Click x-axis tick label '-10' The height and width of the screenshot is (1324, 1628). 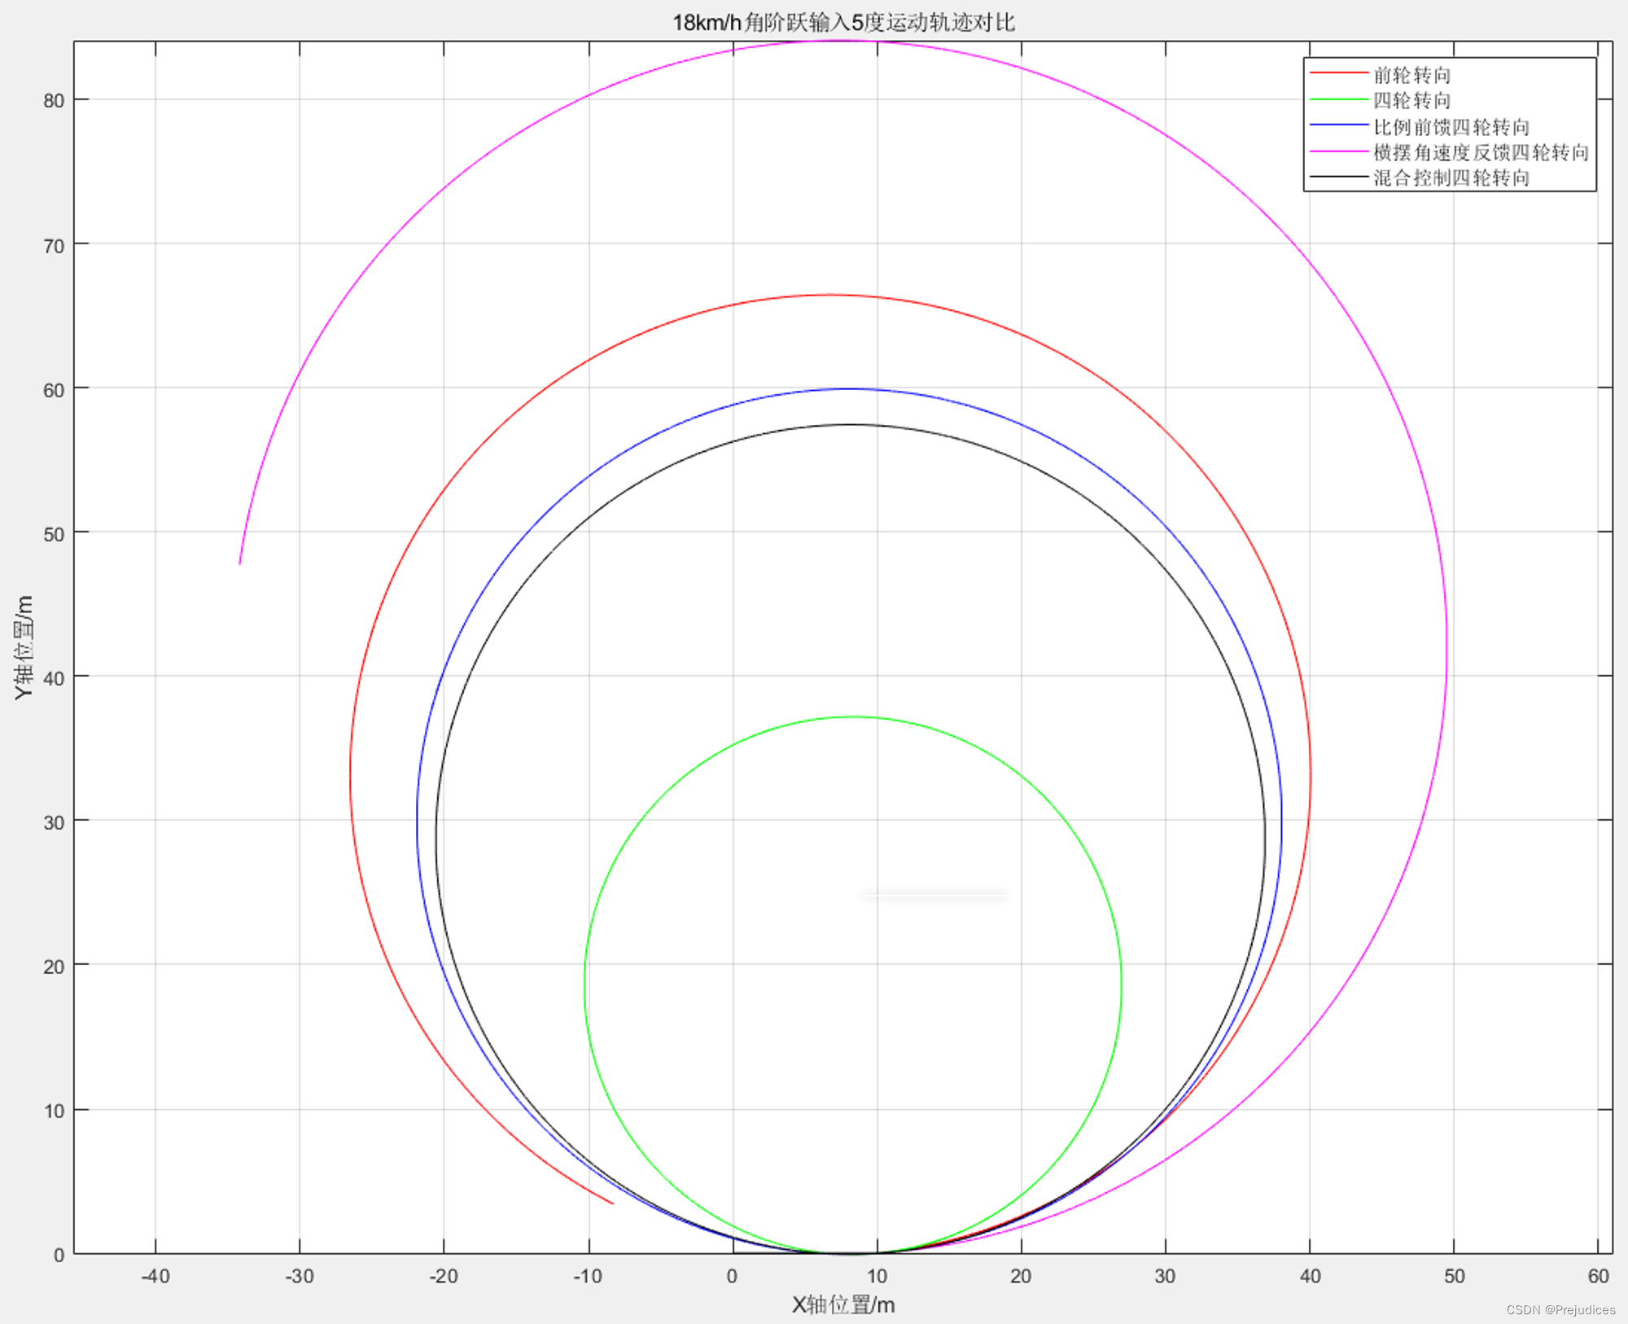(589, 1276)
